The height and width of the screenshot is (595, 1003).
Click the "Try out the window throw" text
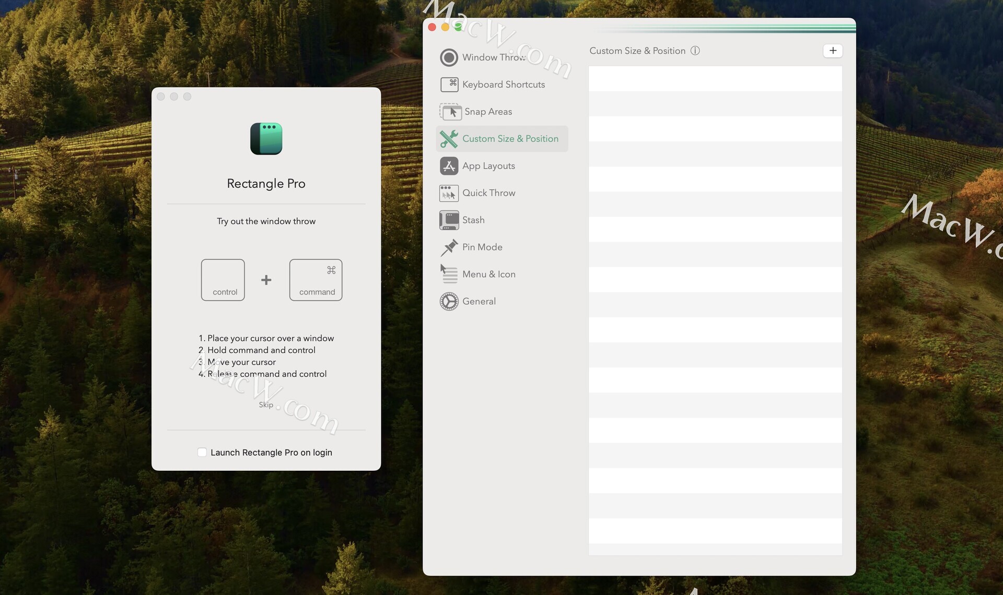266,221
